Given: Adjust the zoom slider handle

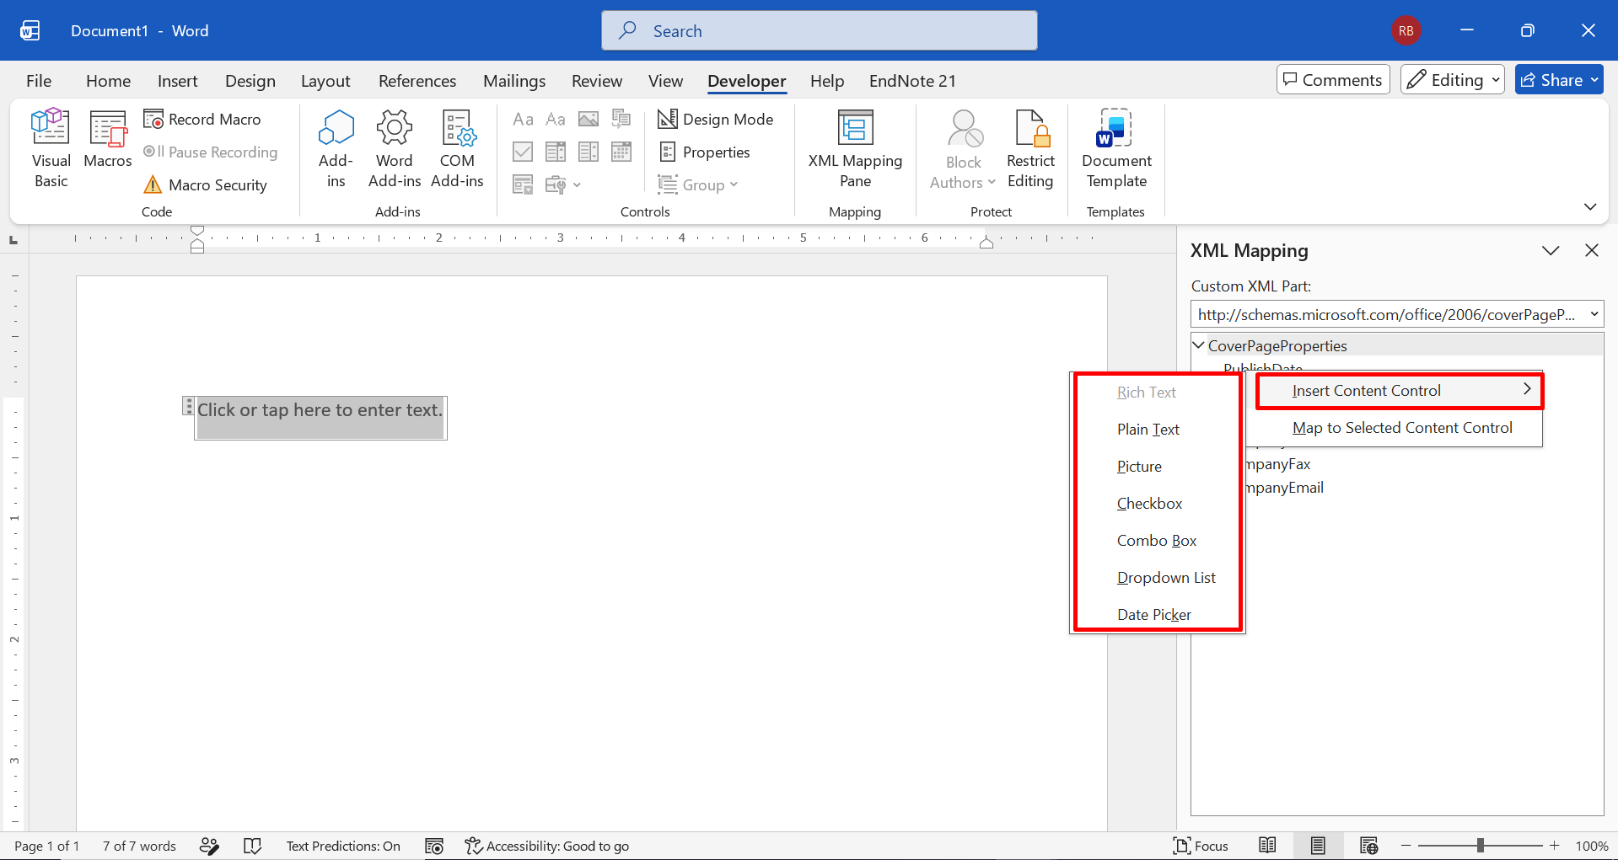Looking at the screenshot, I should (1480, 846).
